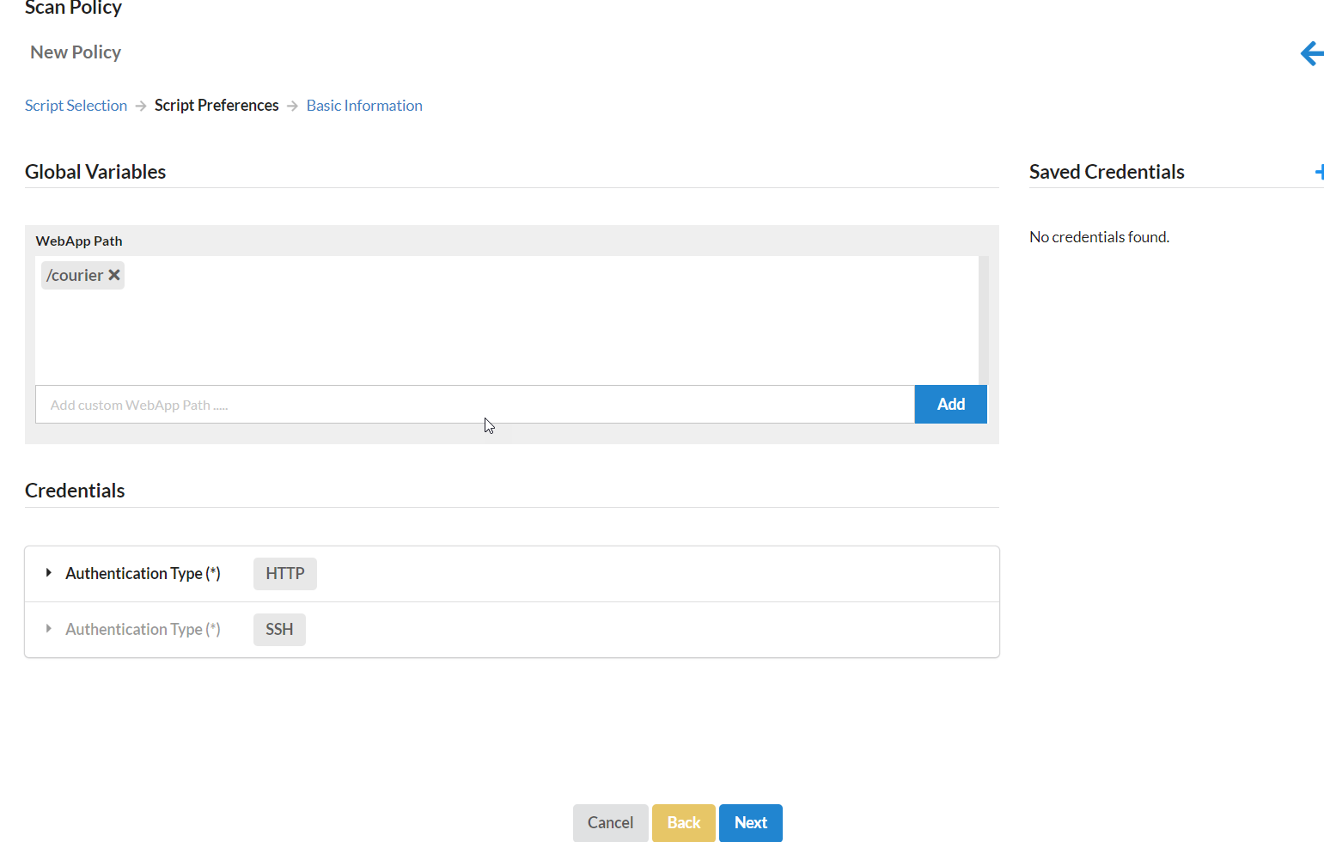Click the SSH badge label

[x=279, y=630]
